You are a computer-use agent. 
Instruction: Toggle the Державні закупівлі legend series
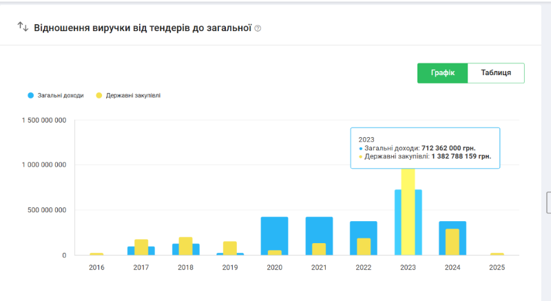(133, 95)
